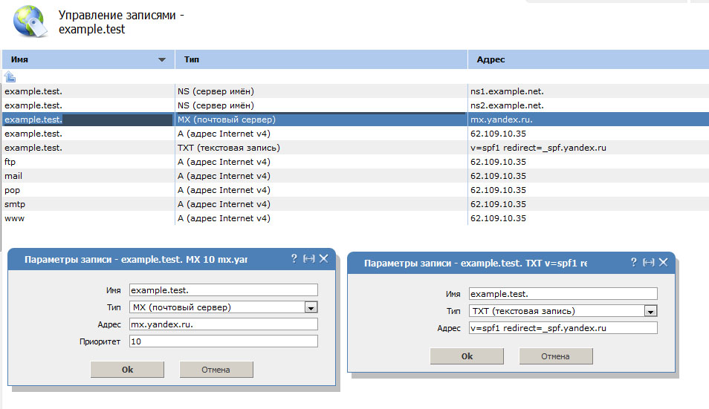The width and height of the screenshot is (709, 409).
Task: Open Тип dropdown in TXT dialog
Action: 651,311
